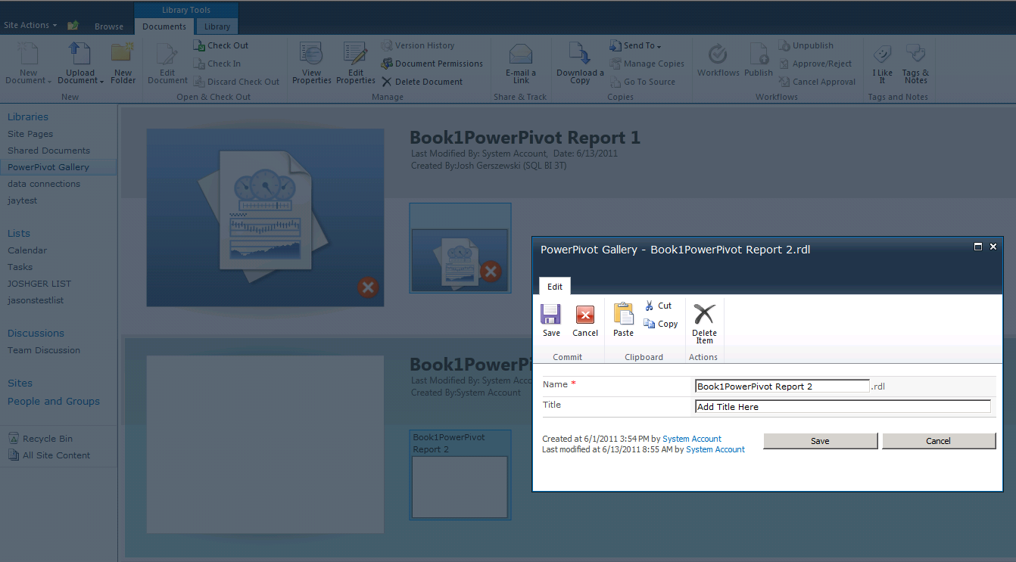Click Check In in the ribbon
1016x562 pixels.
click(x=217, y=64)
